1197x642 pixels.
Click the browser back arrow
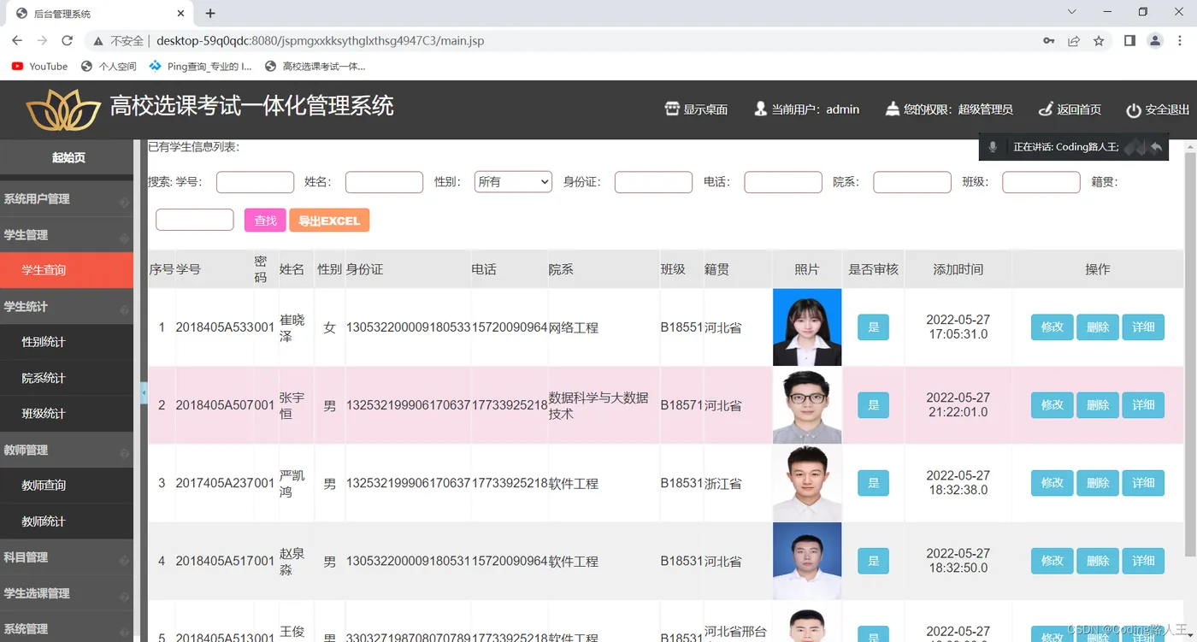tap(17, 40)
